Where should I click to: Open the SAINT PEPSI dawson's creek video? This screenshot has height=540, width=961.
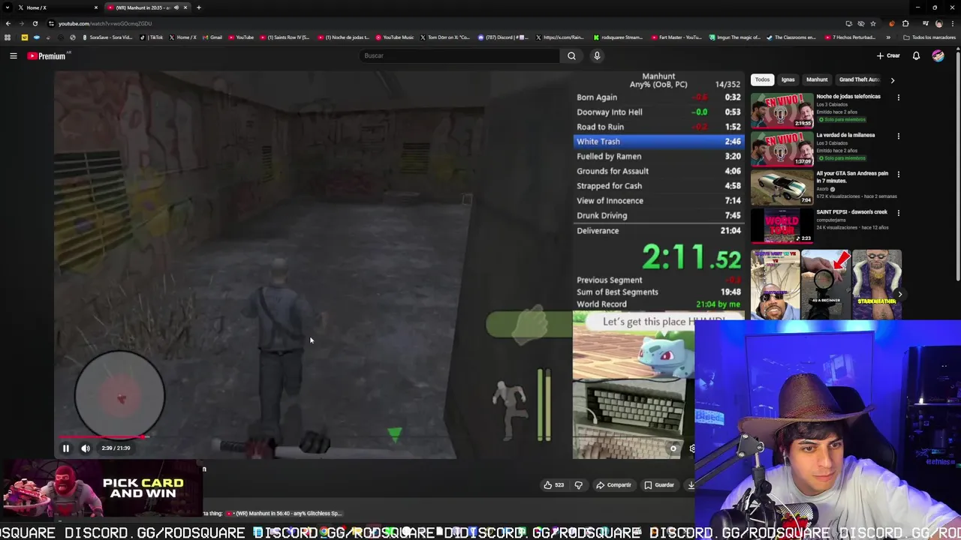pyautogui.click(x=782, y=226)
